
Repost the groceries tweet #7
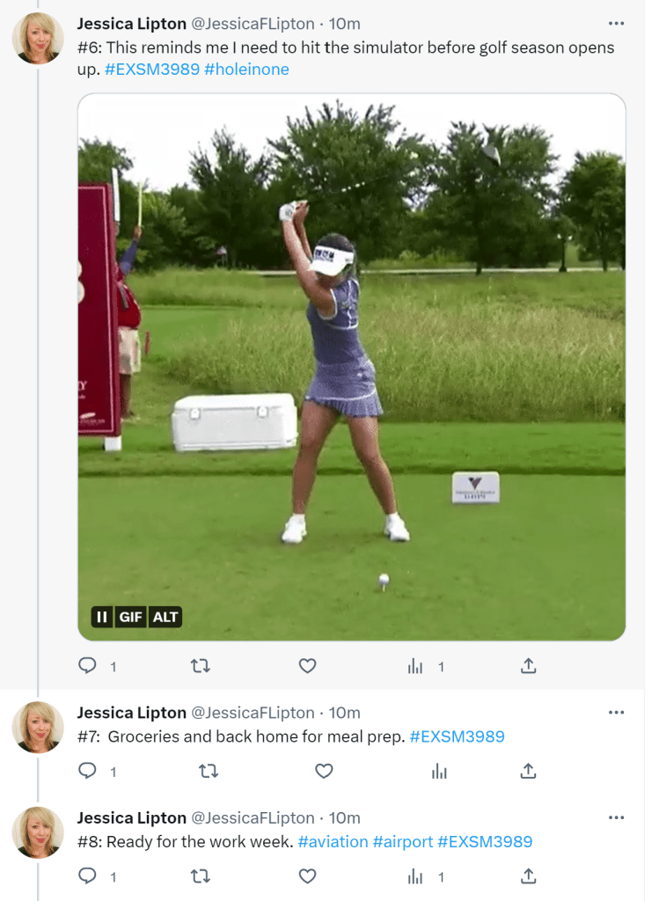[209, 771]
